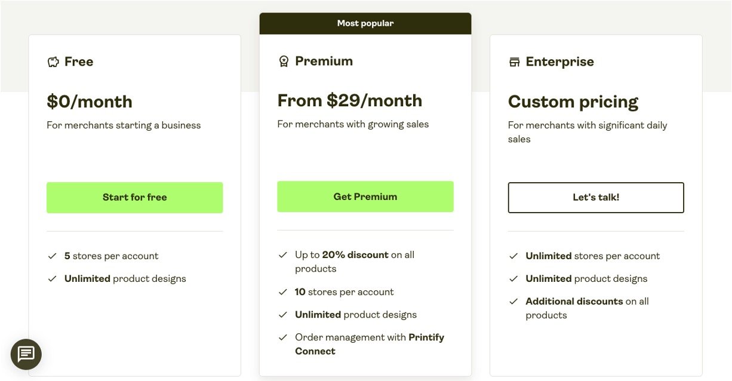Click the Enterprise plan heading

(x=559, y=62)
